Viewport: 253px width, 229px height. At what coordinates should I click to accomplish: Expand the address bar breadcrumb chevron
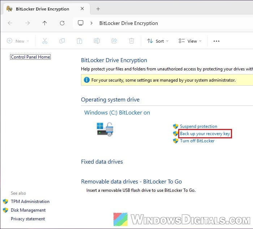(91, 23)
